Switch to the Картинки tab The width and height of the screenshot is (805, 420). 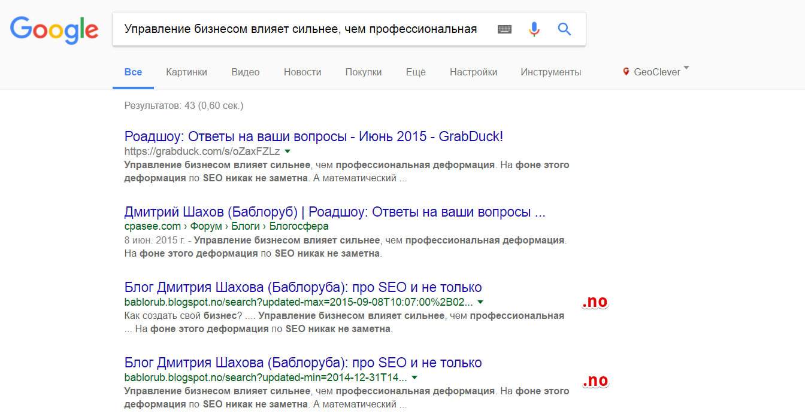coord(186,72)
